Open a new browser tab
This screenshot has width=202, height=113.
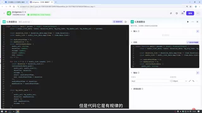[x=56, y=2]
